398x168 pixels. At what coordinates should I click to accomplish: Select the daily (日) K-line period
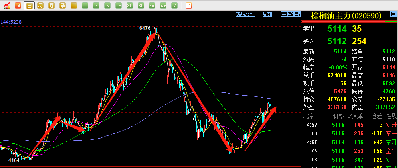click(x=29, y=5)
